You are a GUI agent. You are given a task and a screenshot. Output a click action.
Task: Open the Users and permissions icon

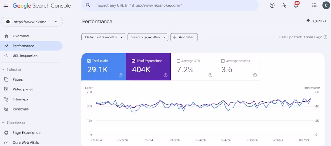[284, 5]
